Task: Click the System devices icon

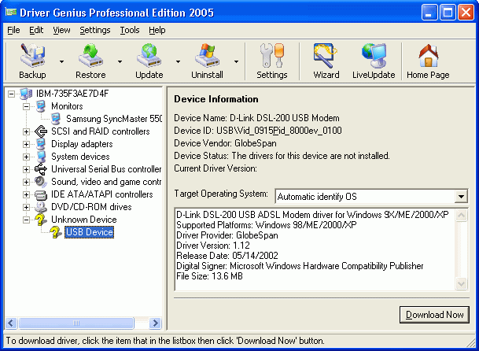Action: [x=41, y=157]
